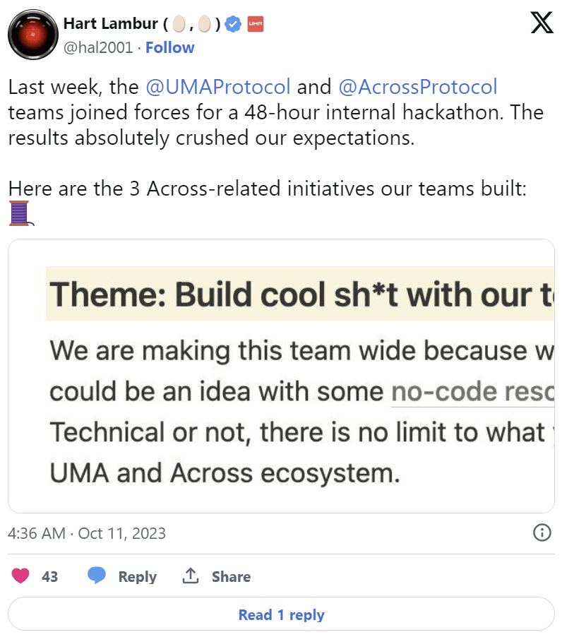Click the Reply text label

click(x=137, y=577)
